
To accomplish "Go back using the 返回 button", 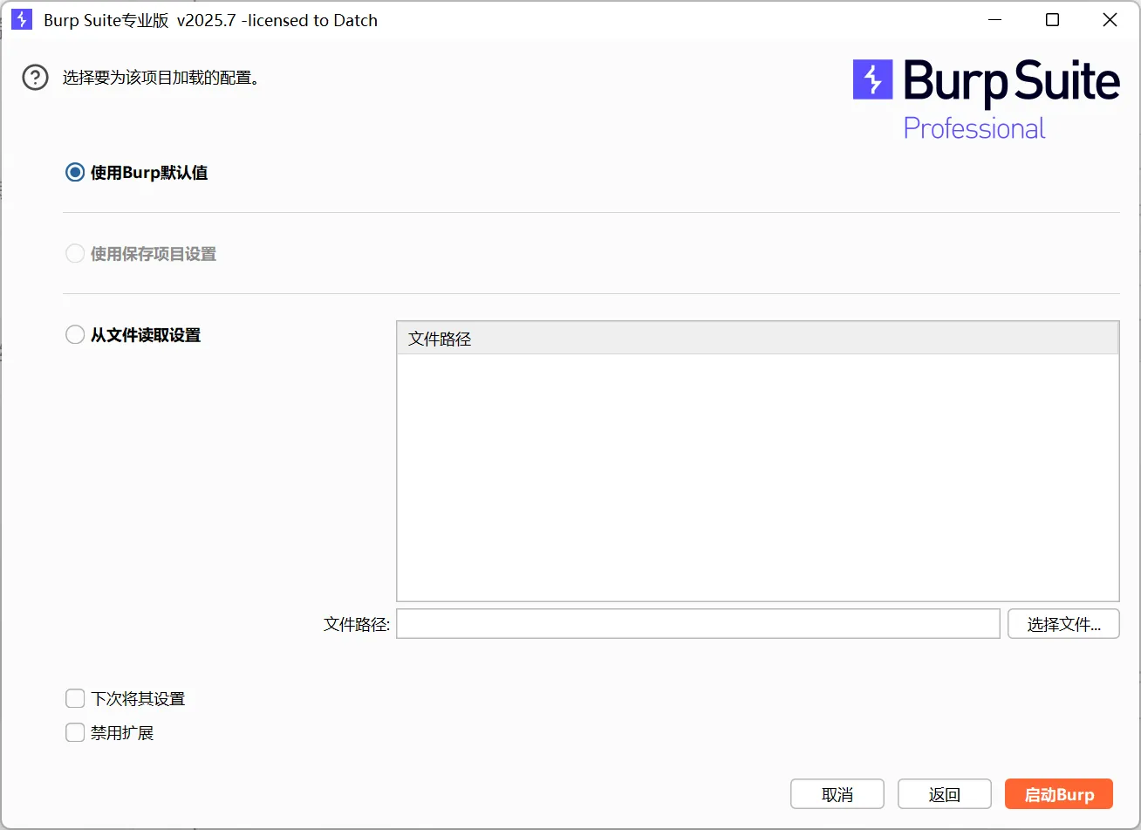I will click(x=944, y=794).
